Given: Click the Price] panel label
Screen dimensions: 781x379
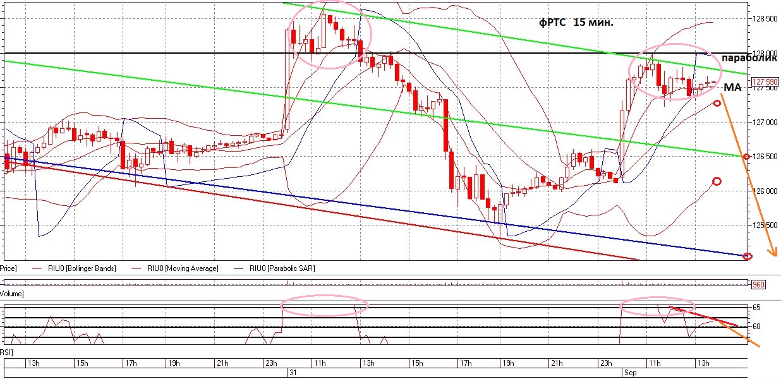Looking at the screenshot, I should [x=8, y=268].
